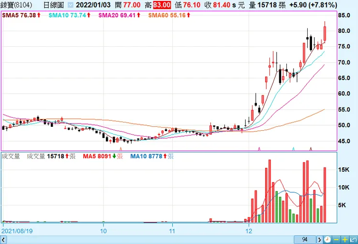This screenshot has height=244, width=358.
Task: Click the scrollbar thumb labeled 94
Action: [305, 240]
